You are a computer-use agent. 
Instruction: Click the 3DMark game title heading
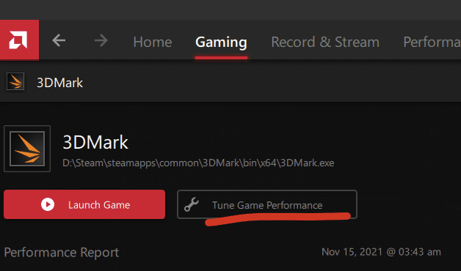95,143
